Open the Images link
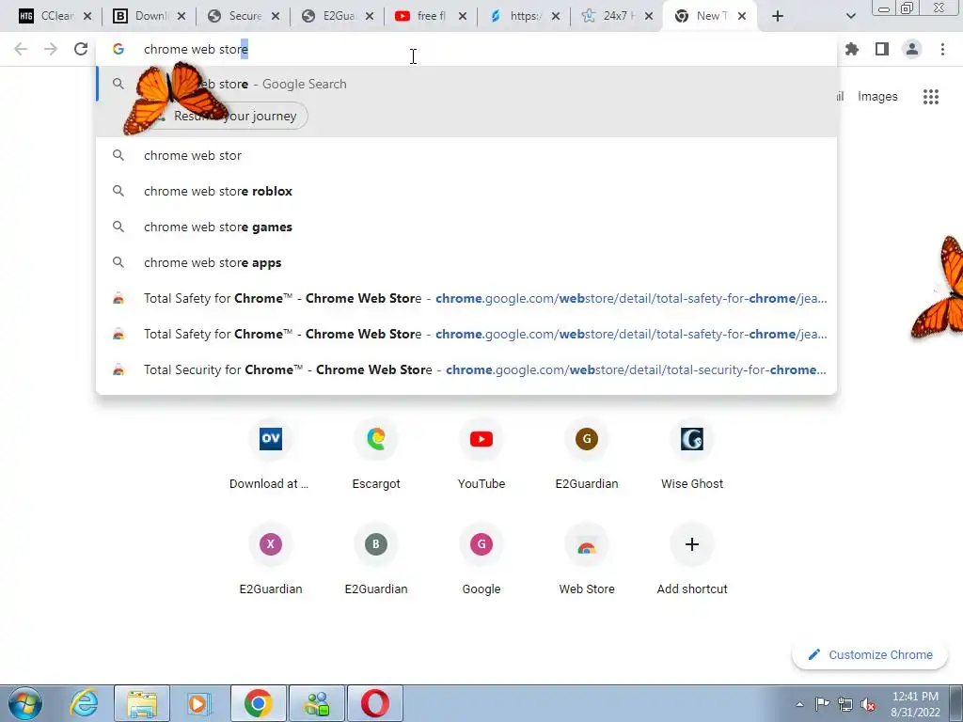 (877, 97)
